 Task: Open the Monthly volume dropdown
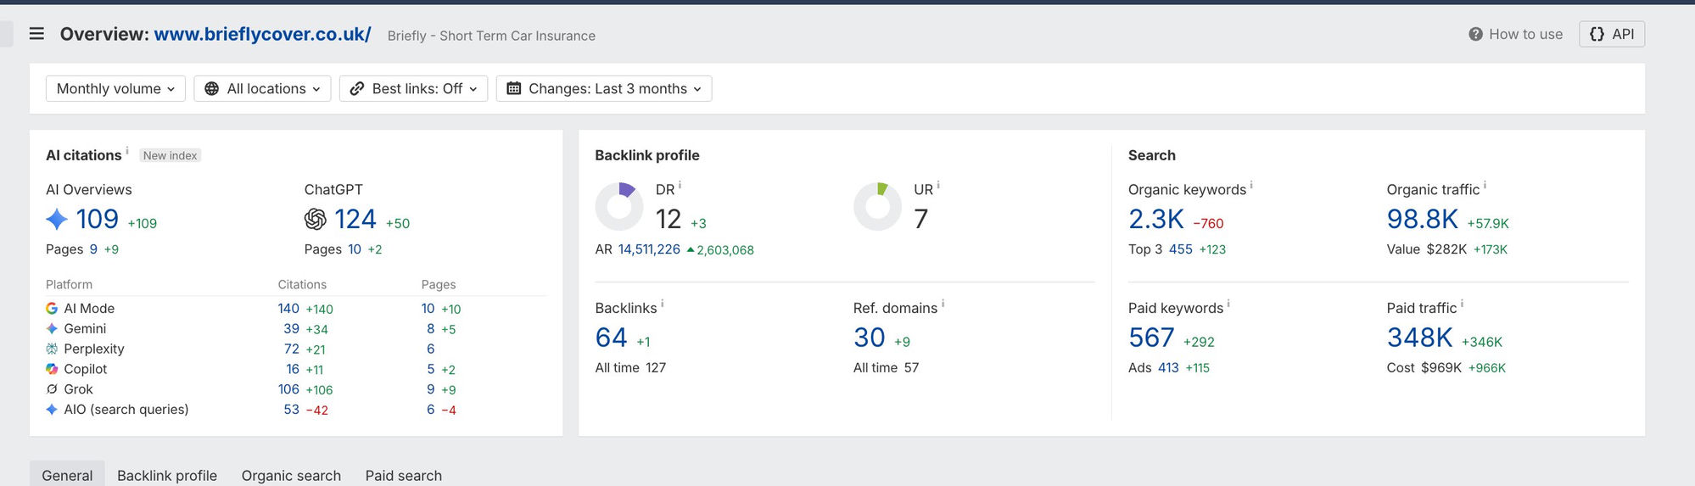pos(115,88)
